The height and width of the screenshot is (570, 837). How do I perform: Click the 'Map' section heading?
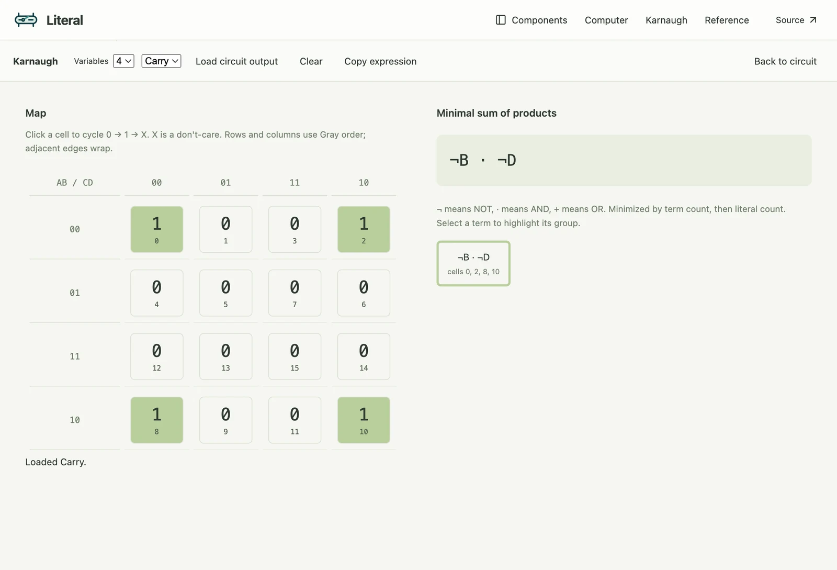pos(36,113)
